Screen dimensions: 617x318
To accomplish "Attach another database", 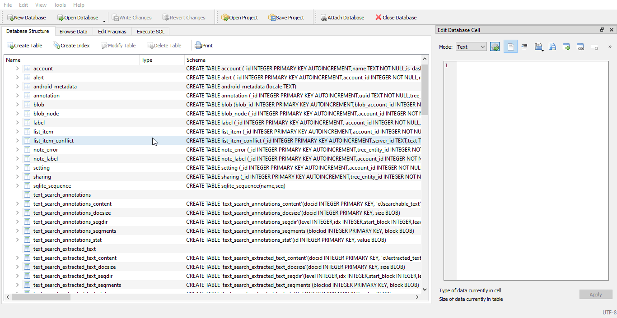I will 342,17.
